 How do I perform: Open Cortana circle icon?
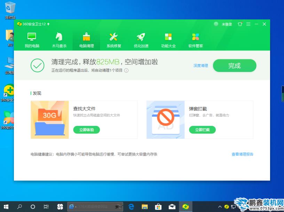pos(33,206)
